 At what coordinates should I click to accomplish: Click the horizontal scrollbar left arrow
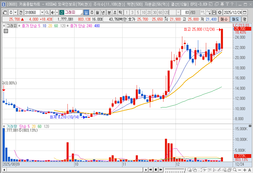4,170
